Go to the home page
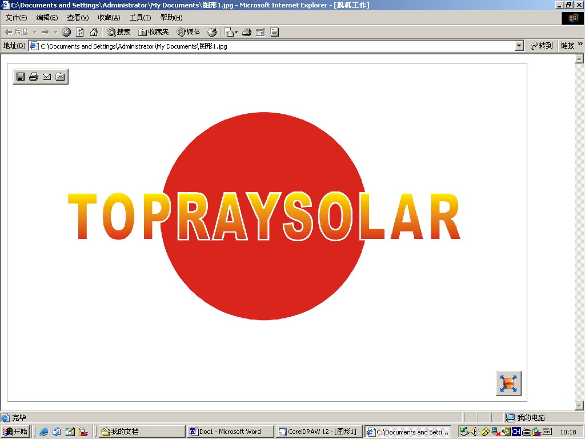The image size is (585, 439). tap(94, 32)
